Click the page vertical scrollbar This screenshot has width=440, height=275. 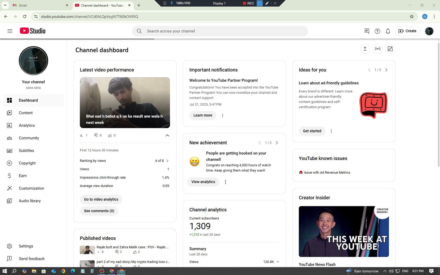tap(438, 105)
